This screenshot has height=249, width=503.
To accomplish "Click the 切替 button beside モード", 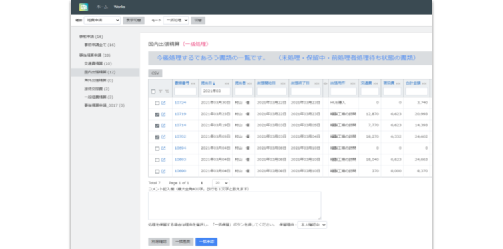I will (x=198, y=20).
